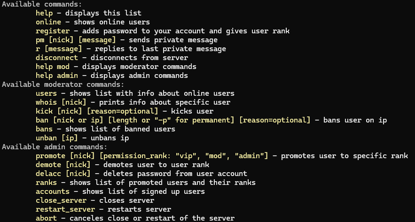Click the 'close_server' command text
415x222 pixels.
(61, 200)
